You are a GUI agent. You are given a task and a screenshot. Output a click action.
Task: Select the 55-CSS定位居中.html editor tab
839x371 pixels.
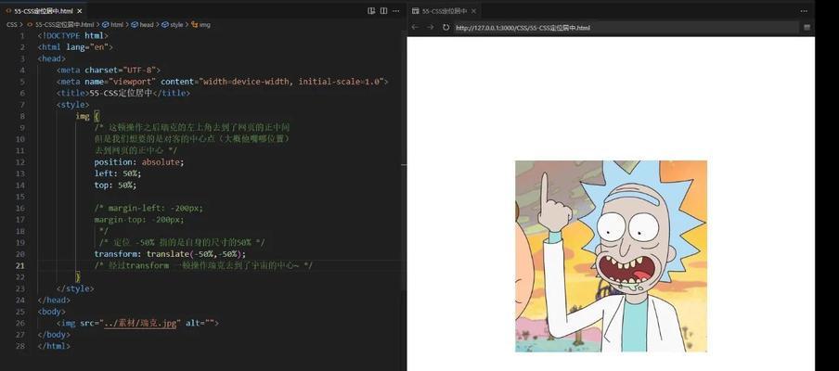[44, 11]
